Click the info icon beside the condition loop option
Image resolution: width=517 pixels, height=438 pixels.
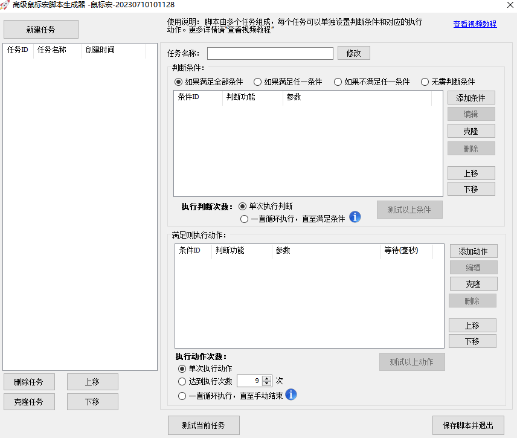(x=355, y=217)
